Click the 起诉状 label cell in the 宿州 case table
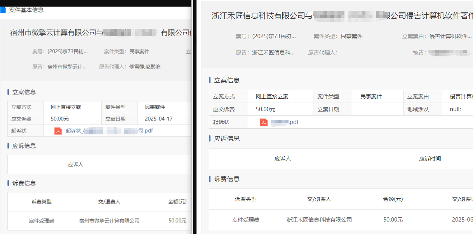The height and width of the screenshot is (234, 473). point(26,131)
